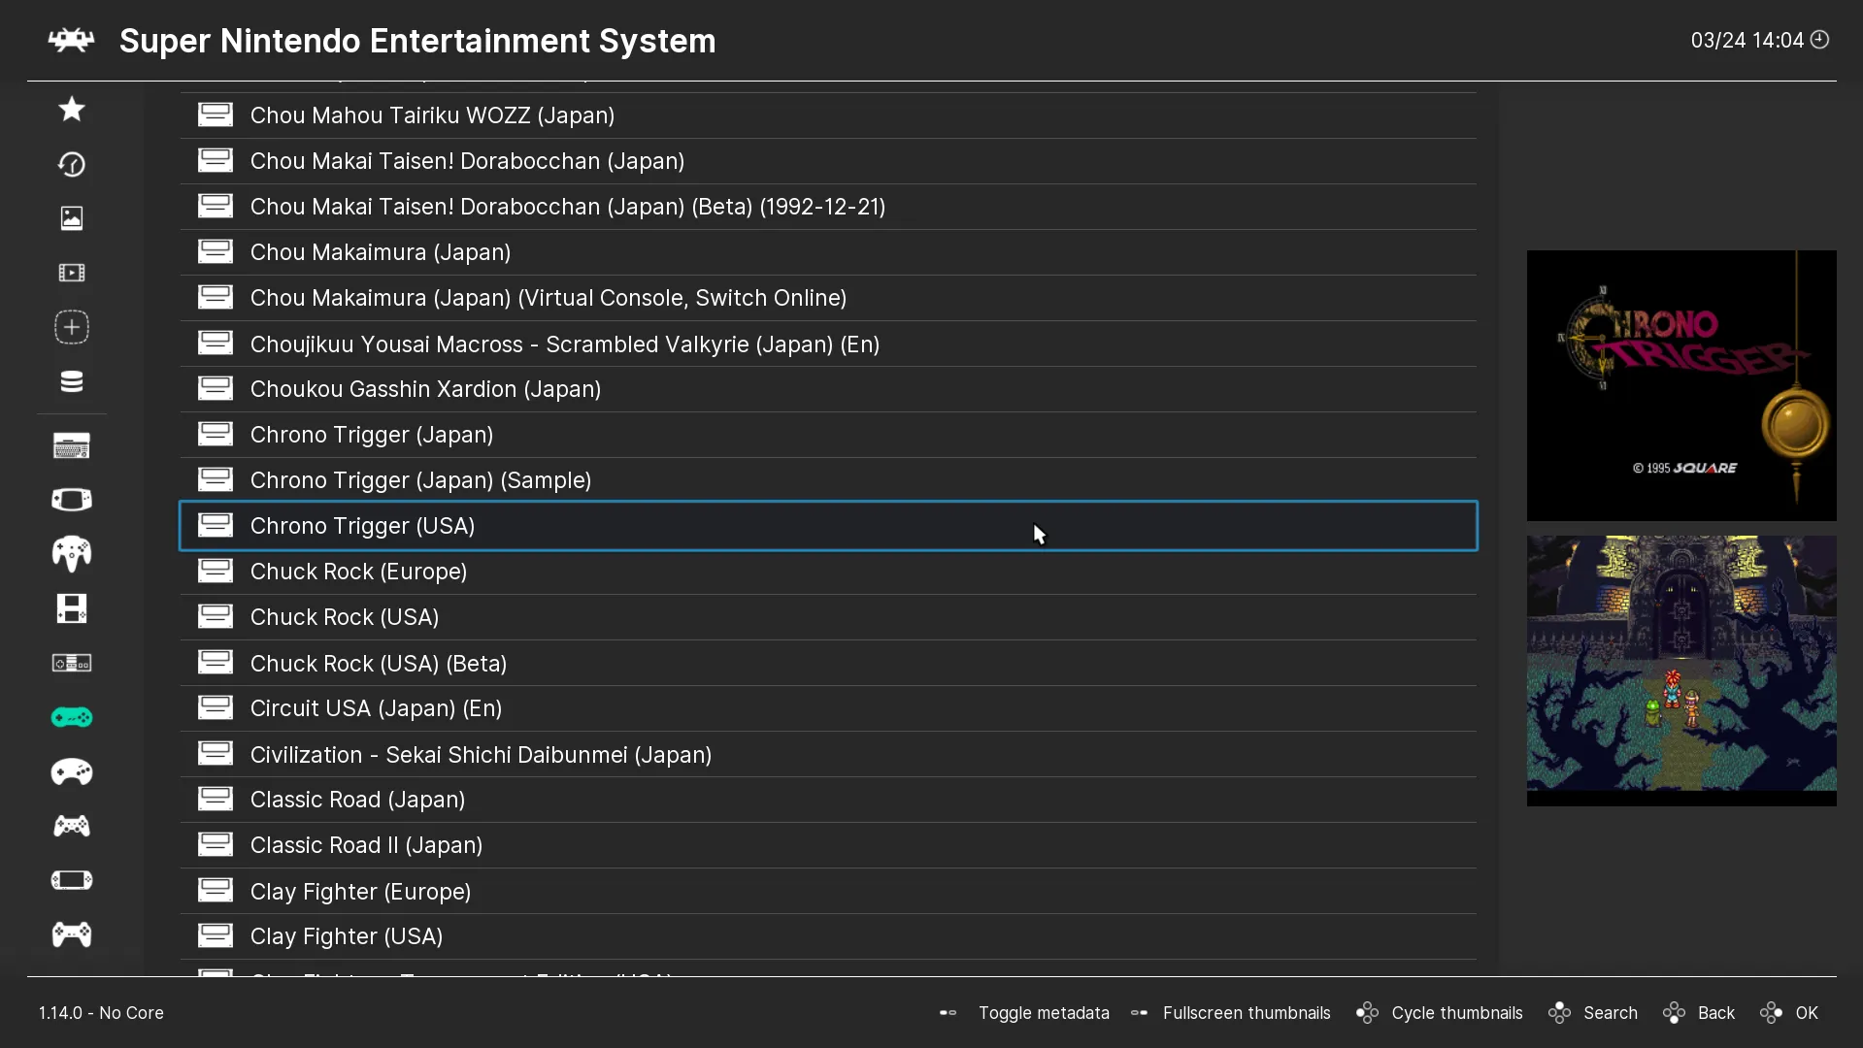Click the Chrono Trigger title screen thumbnail
Viewport: 1863px width, 1048px height.
click(1680, 385)
